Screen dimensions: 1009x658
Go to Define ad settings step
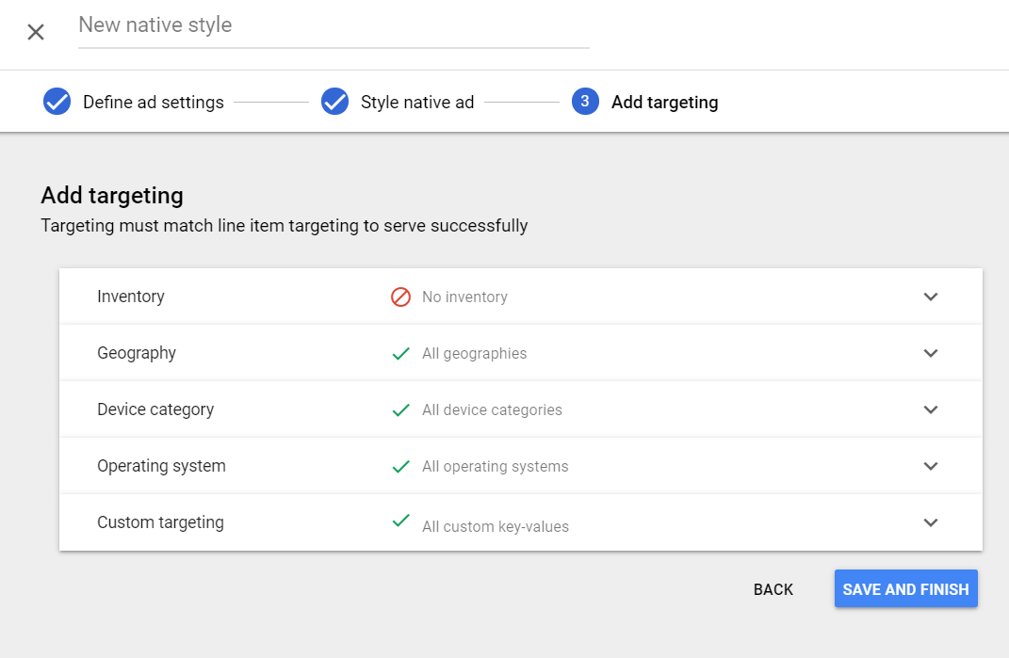pos(153,103)
